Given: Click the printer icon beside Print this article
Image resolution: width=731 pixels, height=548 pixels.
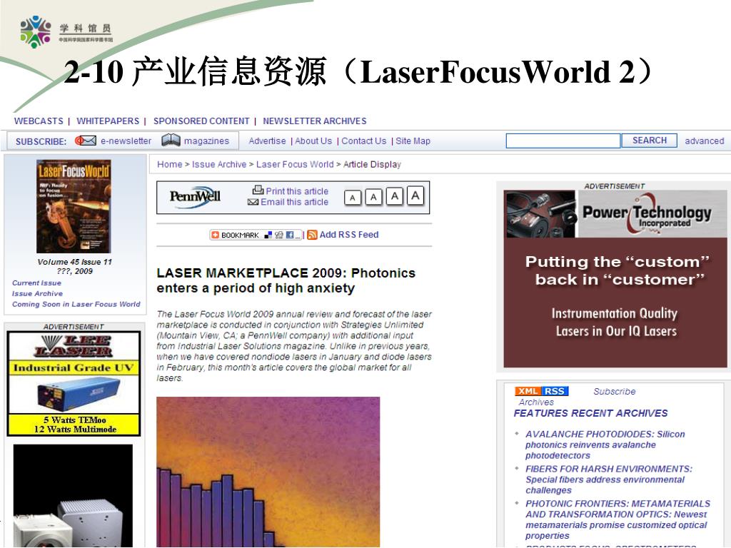Looking at the screenshot, I should pos(258,190).
